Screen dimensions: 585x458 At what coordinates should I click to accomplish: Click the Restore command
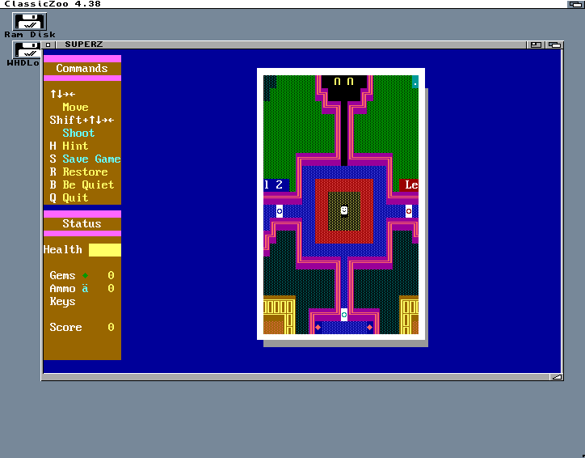[x=78, y=172]
